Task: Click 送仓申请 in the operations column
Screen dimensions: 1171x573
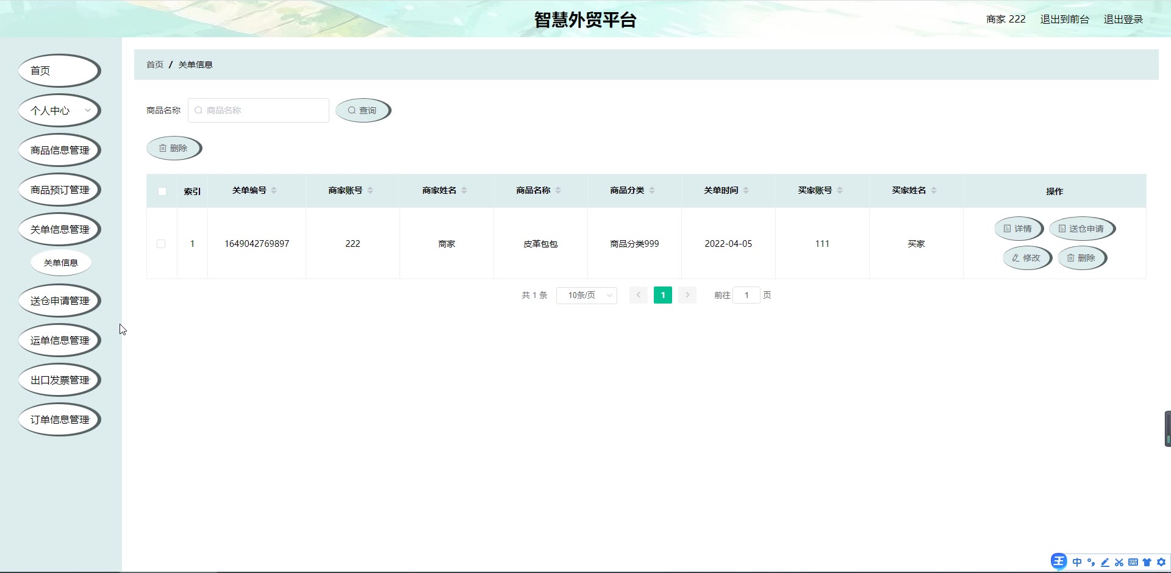Action: pyautogui.click(x=1082, y=229)
